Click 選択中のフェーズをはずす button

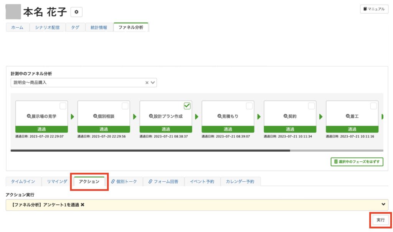point(357,162)
